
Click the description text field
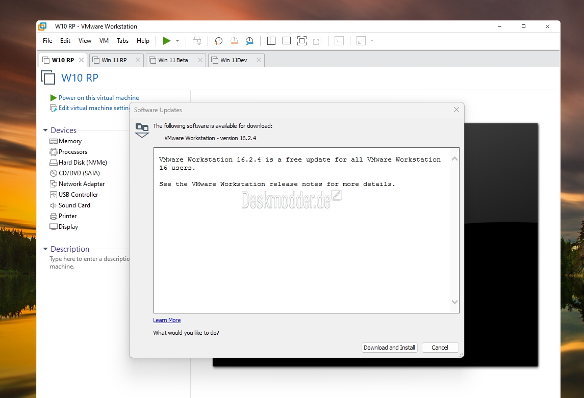(x=89, y=262)
